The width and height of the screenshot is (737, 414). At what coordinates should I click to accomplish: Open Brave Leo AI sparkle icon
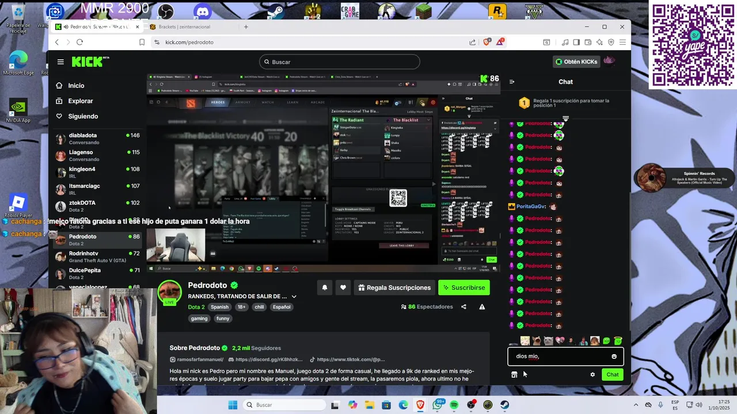599,42
